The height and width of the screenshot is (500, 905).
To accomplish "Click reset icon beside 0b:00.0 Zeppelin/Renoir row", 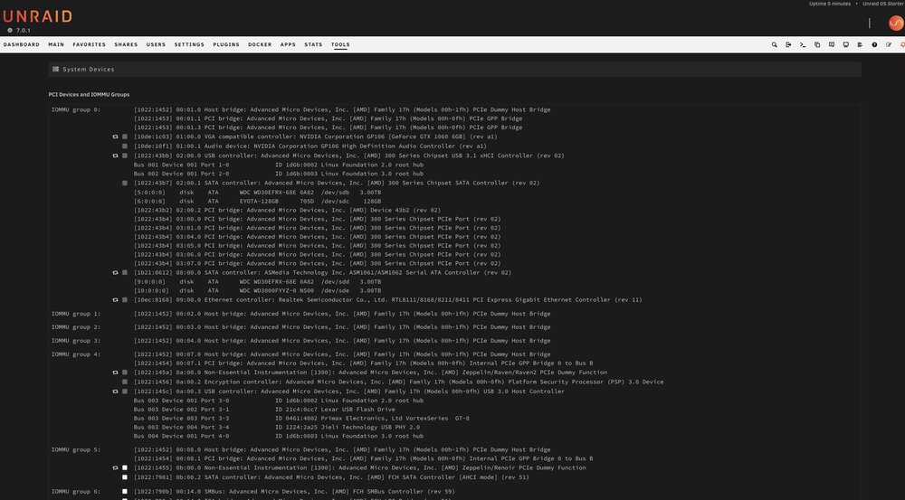I will 116,467.
